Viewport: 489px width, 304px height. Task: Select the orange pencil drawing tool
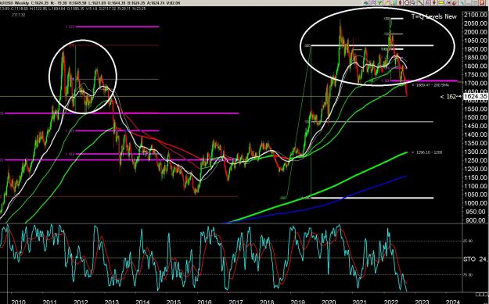click(387, 3)
